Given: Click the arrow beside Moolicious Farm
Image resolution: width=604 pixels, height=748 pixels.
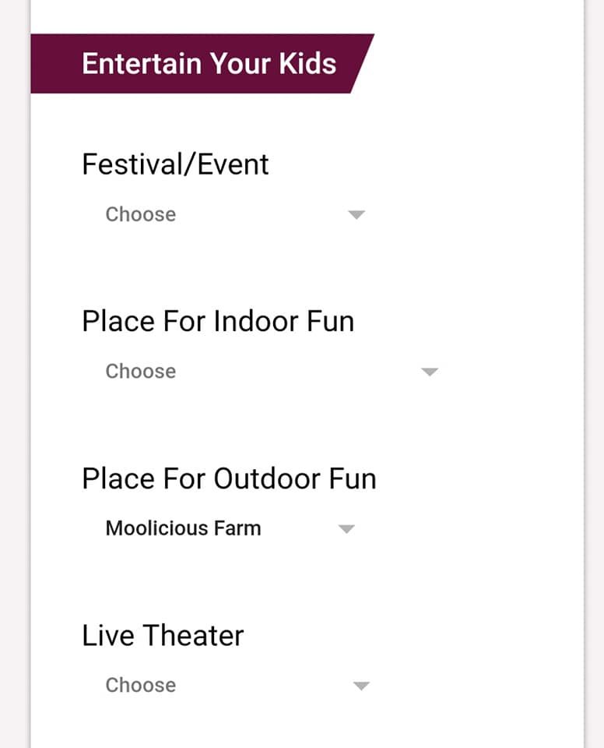Looking at the screenshot, I should point(346,528).
